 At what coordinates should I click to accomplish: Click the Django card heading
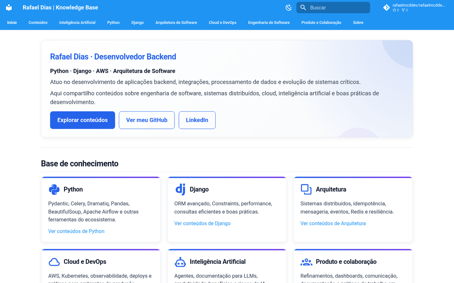click(x=199, y=189)
